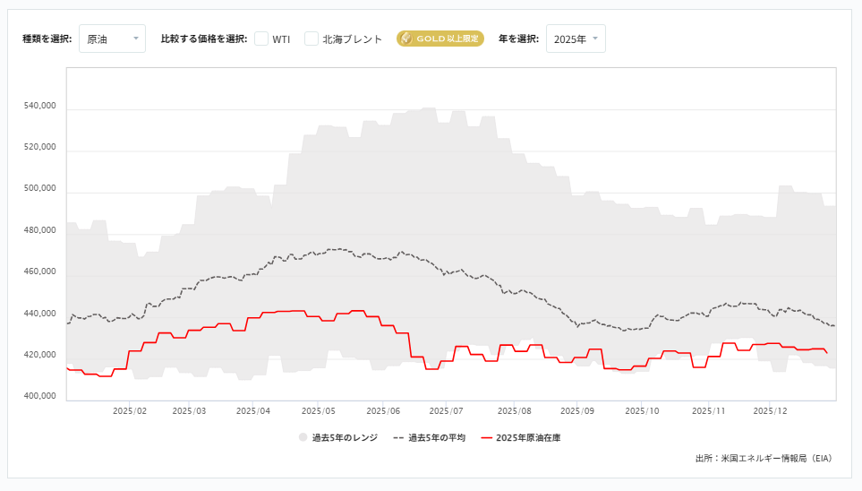
Task: Click the gray circle legend marker
Action: (x=303, y=437)
